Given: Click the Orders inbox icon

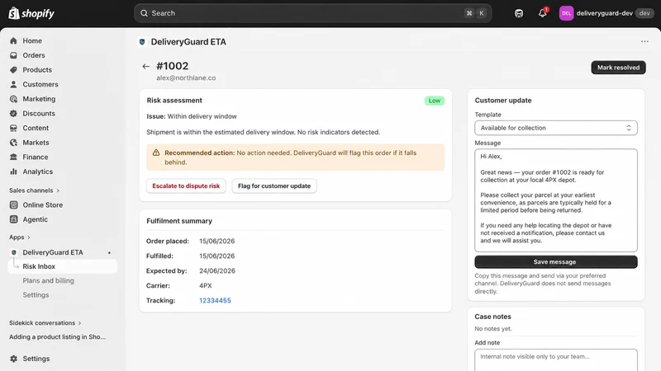Looking at the screenshot, I should 13,55.
